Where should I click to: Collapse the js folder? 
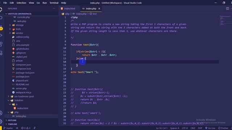tap(17, 104)
